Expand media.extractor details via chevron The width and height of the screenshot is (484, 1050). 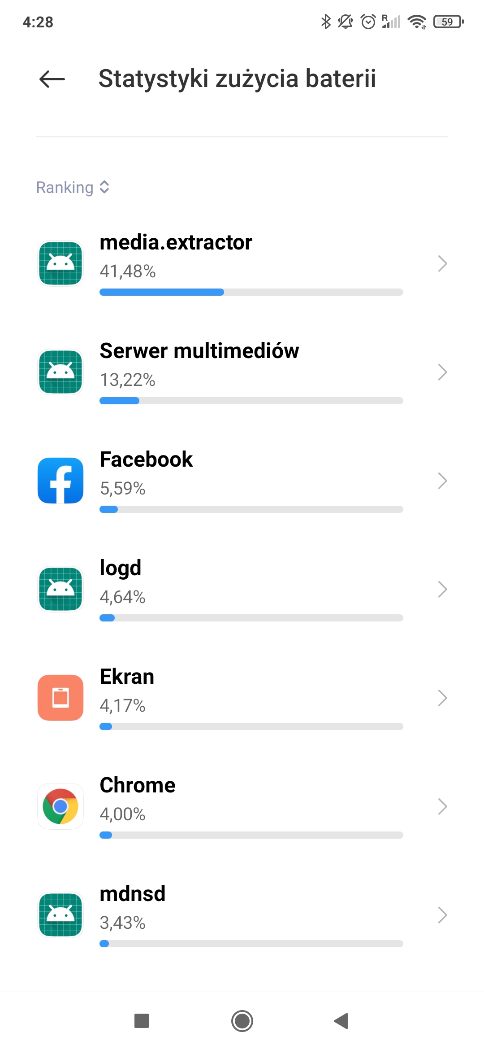pos(442,263)
